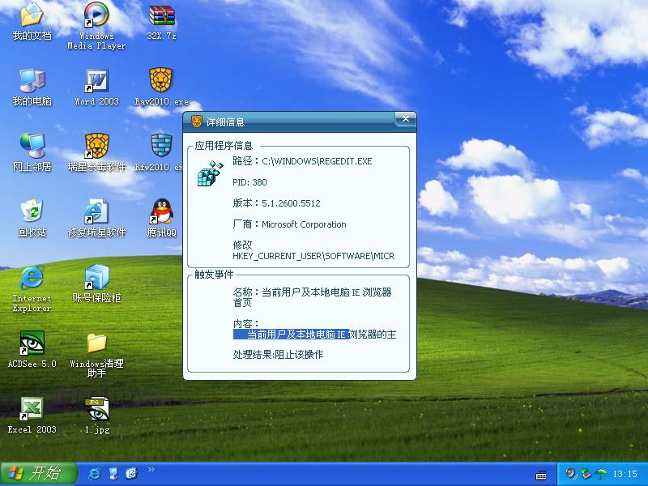648x486 pixels.
Task: Click the highlighted 当前用户及本地电脑 IE content text
Action: coord(292,335)
